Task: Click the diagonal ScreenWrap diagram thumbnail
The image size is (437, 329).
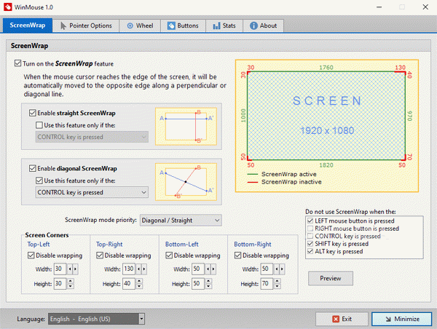Action: 186,182
